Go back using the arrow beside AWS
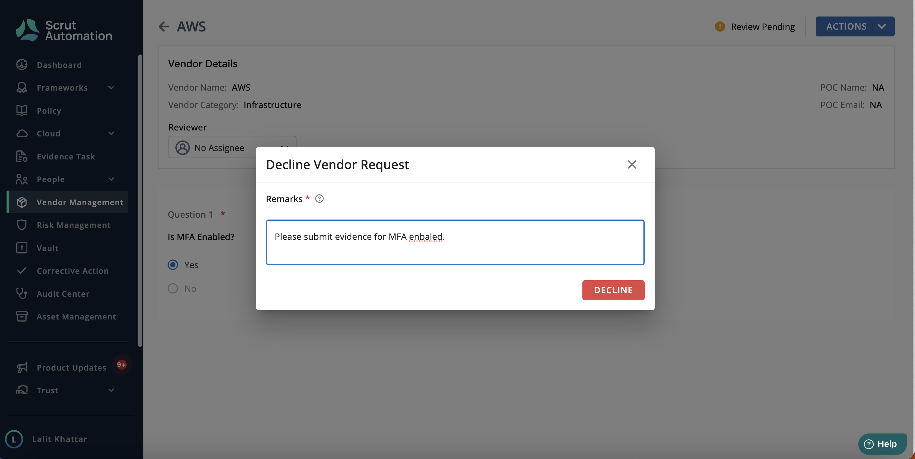Screen dimensions: 915x459 pyautogui.click(x=164, y=26)
